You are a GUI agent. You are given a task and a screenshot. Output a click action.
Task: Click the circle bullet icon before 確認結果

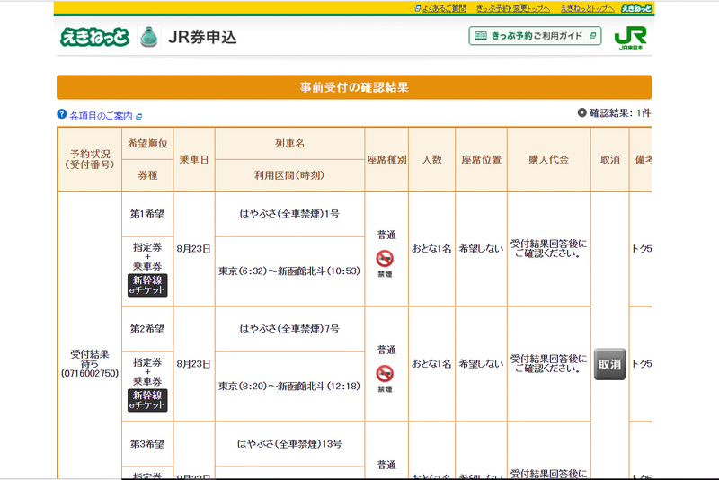(581, 112)
